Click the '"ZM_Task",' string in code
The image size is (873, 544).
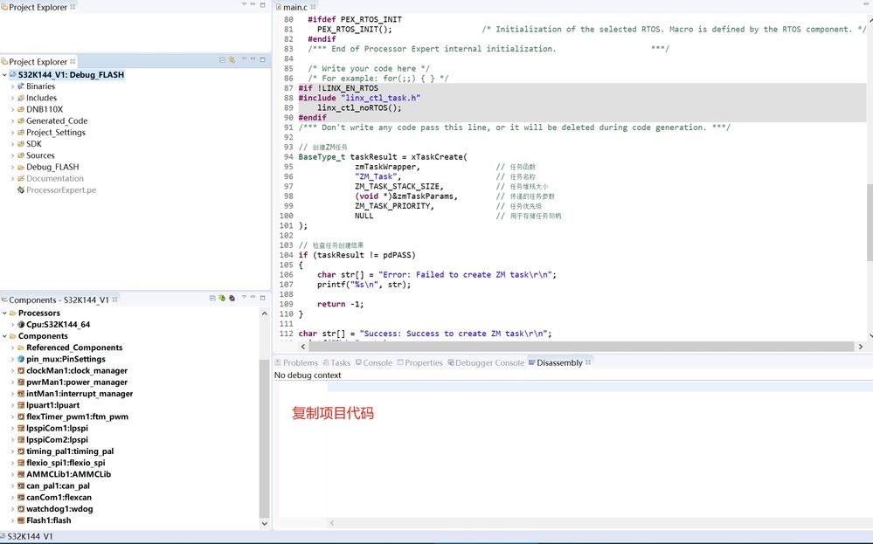(378, 176)
